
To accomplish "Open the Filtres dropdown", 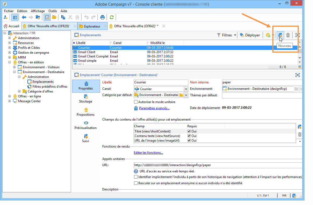I will coord(227,35).
